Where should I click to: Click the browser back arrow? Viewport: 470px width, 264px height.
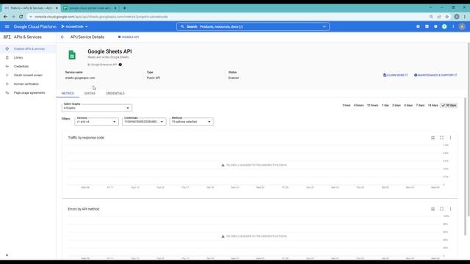(5, 17)
